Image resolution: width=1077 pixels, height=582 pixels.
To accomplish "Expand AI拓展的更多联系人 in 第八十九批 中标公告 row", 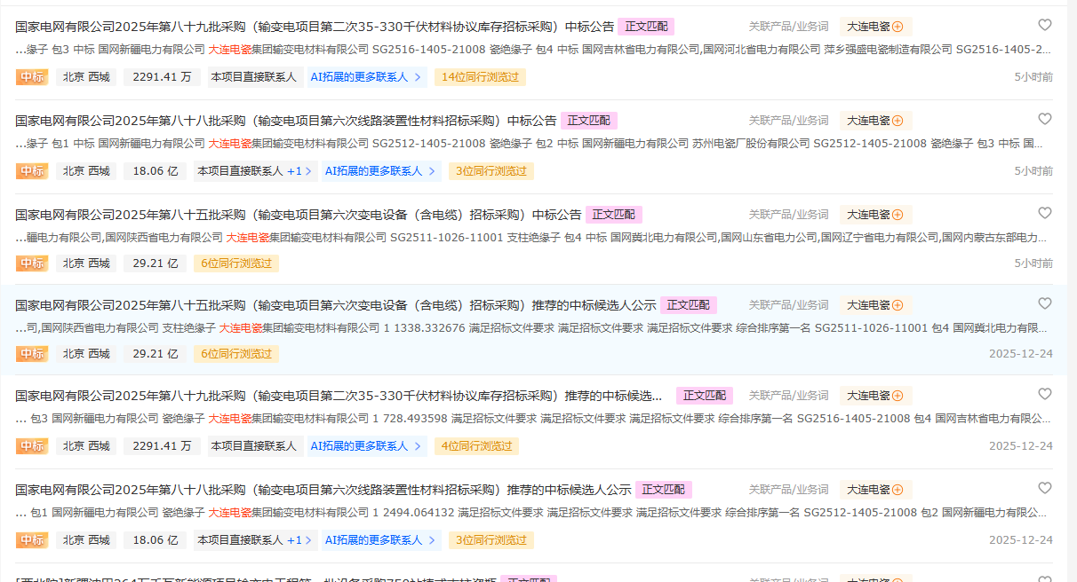I will tap(366, 77).
